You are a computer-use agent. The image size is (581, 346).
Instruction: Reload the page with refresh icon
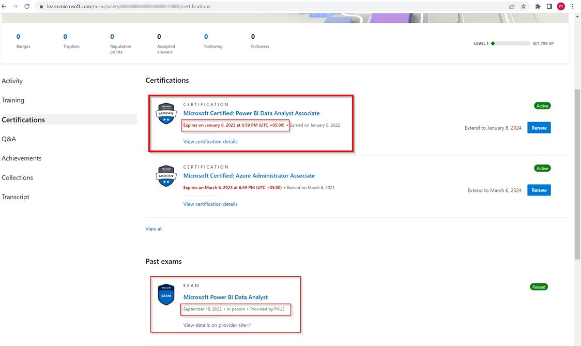(27, 6)
